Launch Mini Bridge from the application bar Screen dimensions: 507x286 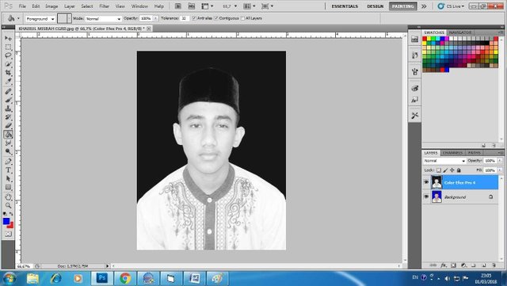click(192, 6)
